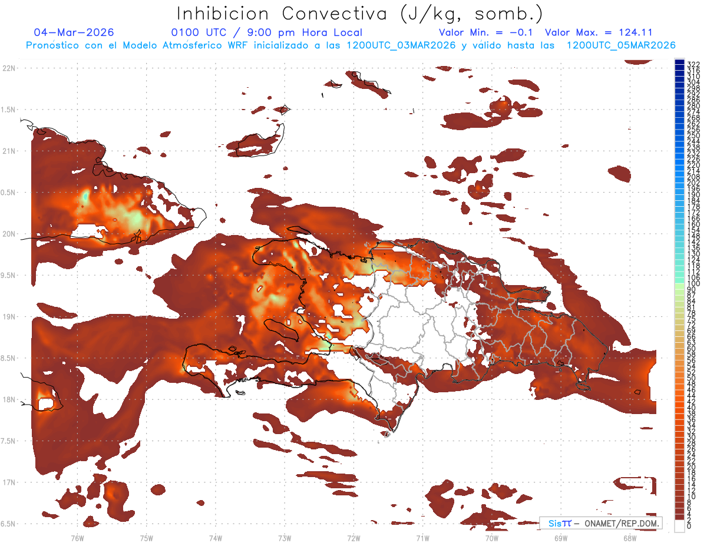The height and width of the screenshot is (546, 707).
Task: Click the "322" value on the color scale
Action: [693, 64]
